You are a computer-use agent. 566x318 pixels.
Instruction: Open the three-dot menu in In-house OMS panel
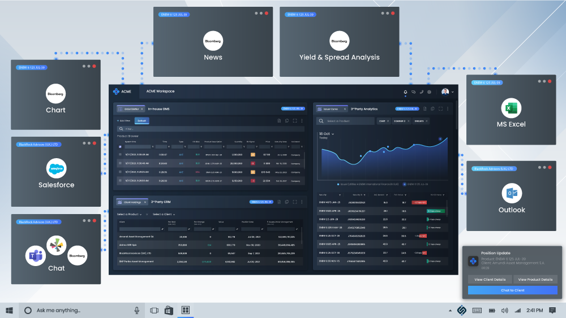point(302,121)
